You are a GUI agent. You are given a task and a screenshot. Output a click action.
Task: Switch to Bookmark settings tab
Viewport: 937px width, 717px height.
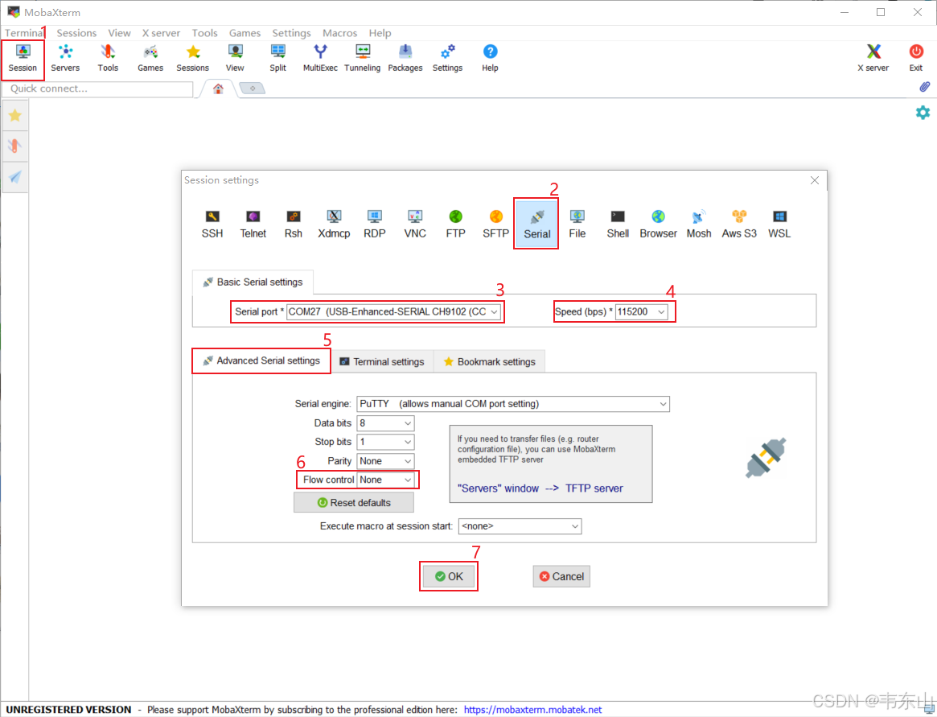[490, 362]
